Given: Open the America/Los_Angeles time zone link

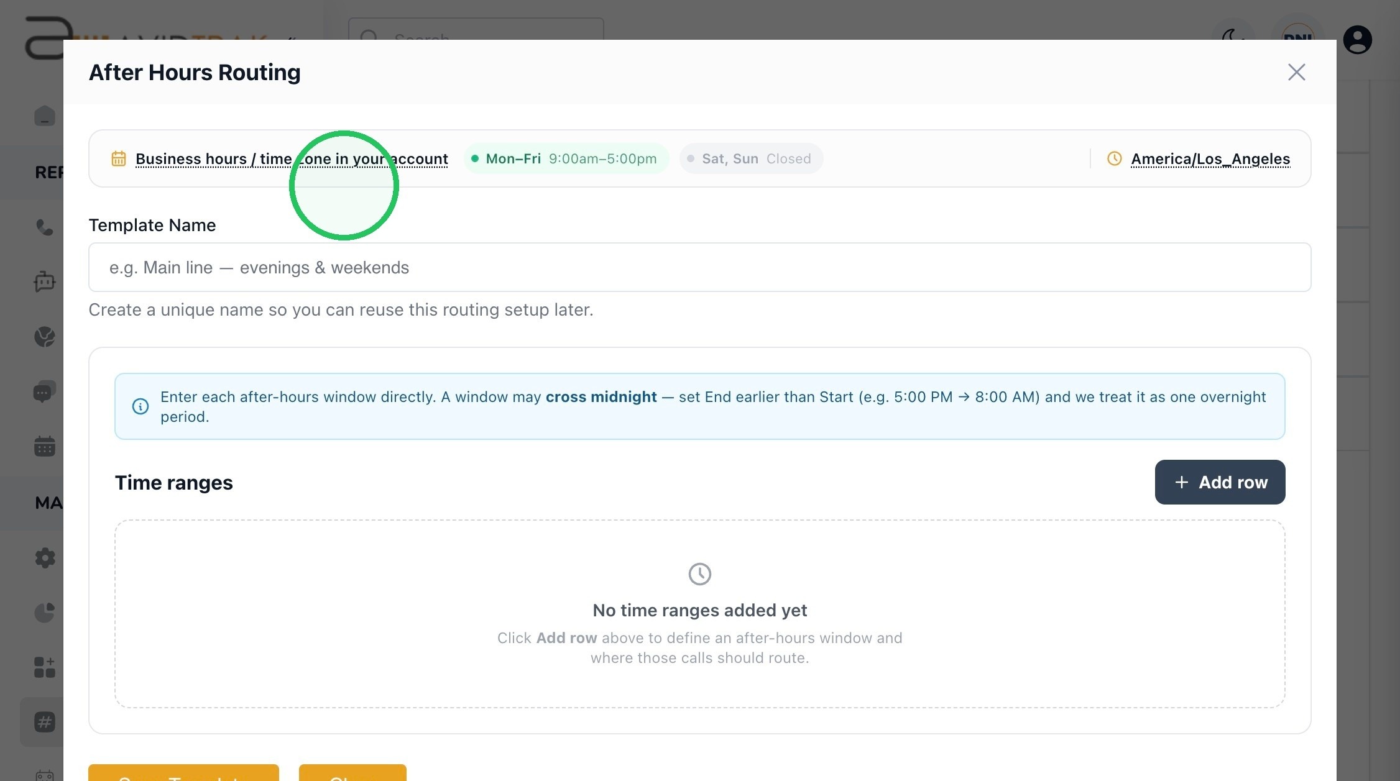Looking at the screenshot, I should [1210, 159].
